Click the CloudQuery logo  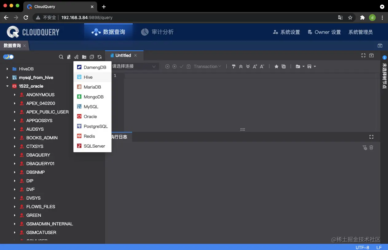33,32
